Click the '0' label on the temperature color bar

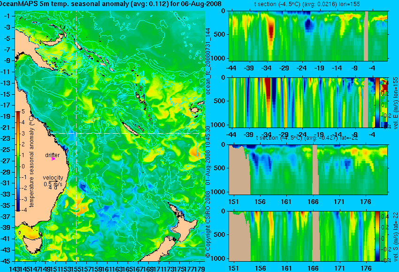click(x=23, y=166)
